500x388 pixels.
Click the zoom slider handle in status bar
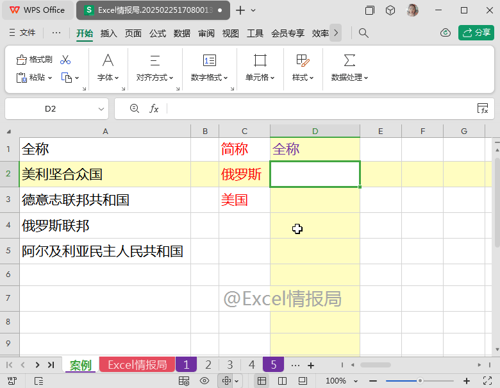coord(420,380)
